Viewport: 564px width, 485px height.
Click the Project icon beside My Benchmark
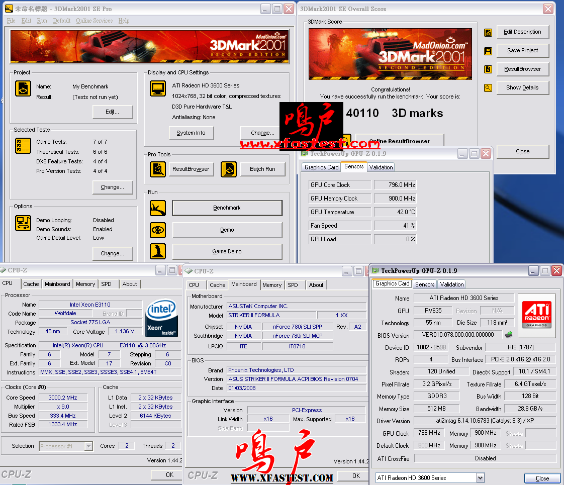pyautogui.click(x=23, y=88)
